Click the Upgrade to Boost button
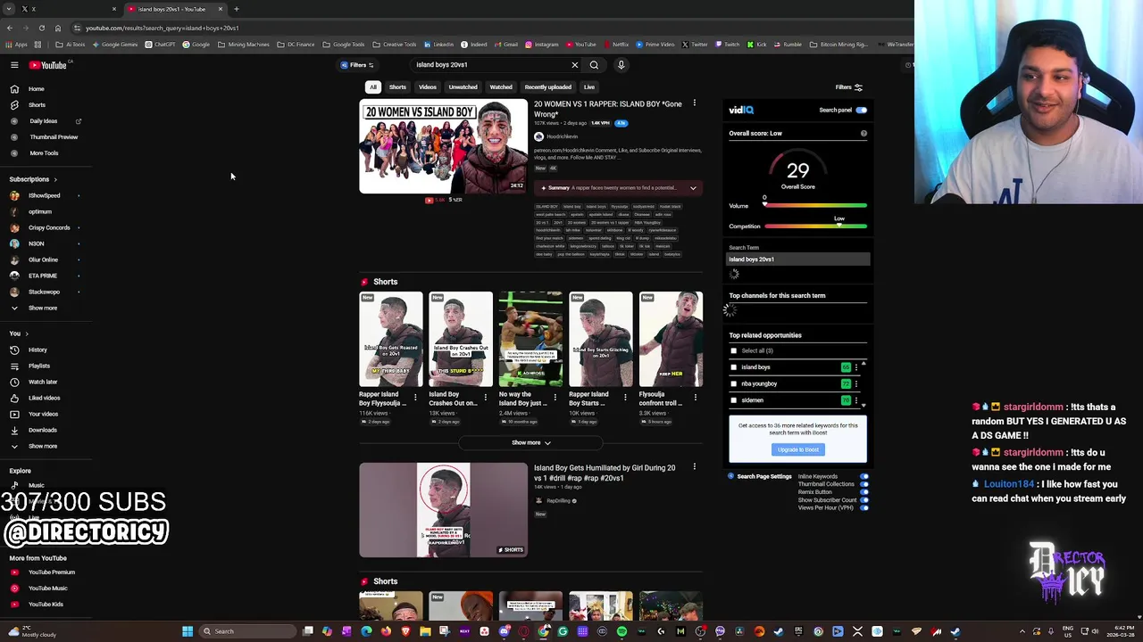This screenshot has width=1143, height=642. tap(797, 450)
